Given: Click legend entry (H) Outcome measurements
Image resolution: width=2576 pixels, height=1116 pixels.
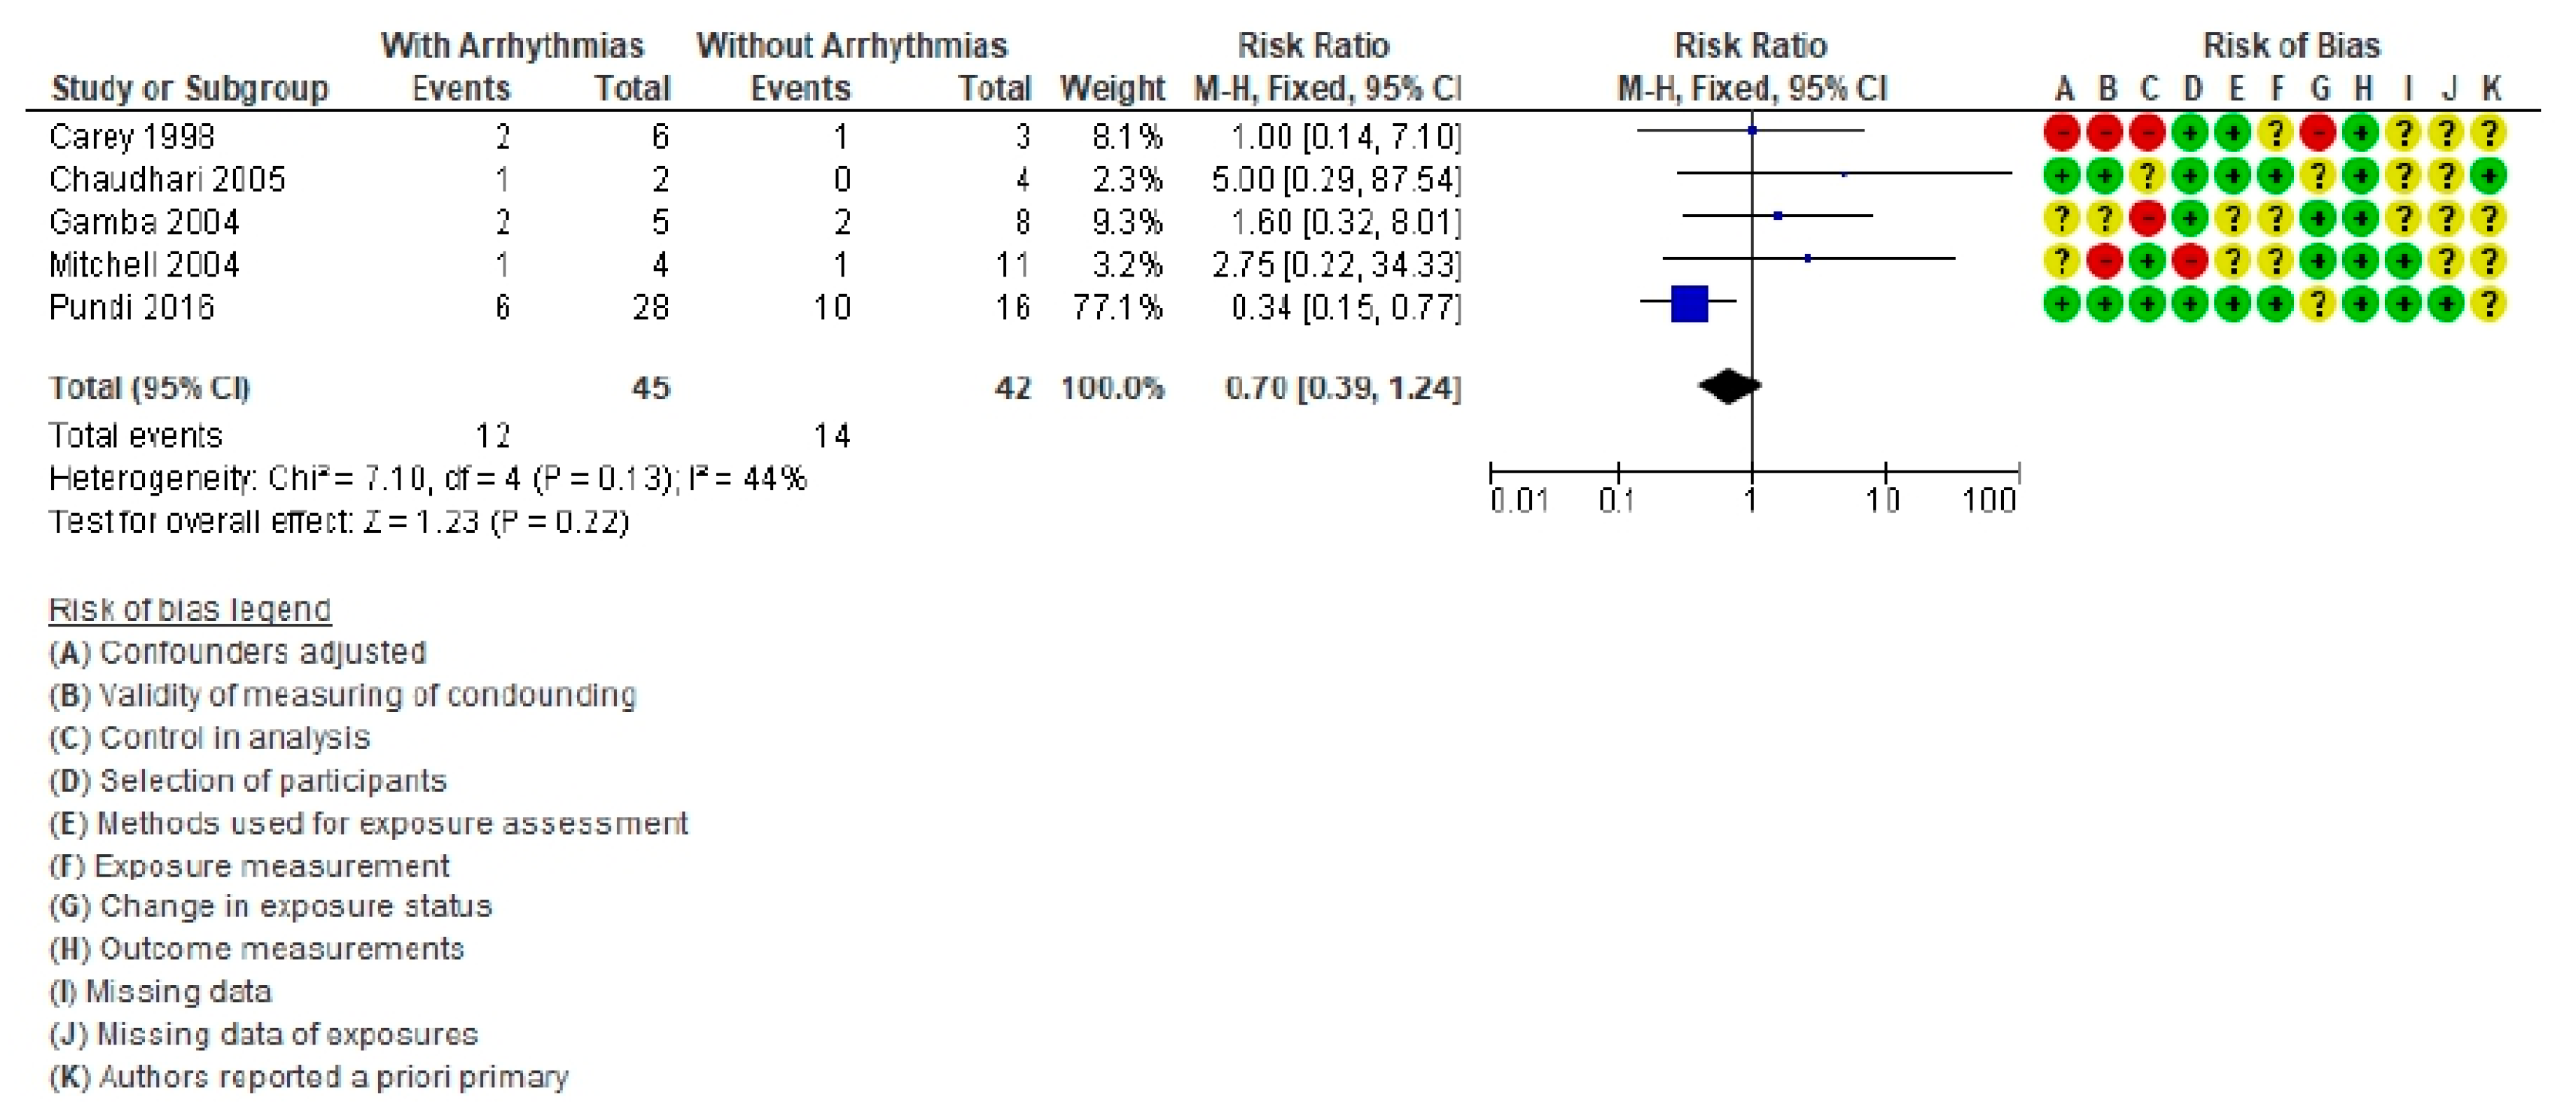Looking at the screenshot, I should pos(257,948).
